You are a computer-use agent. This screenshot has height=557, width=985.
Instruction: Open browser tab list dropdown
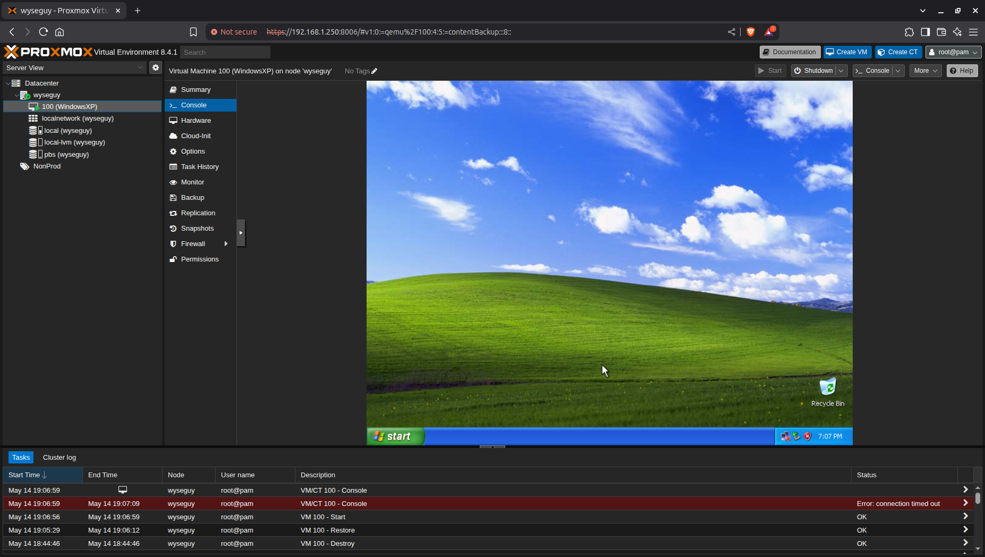(922, 11)
